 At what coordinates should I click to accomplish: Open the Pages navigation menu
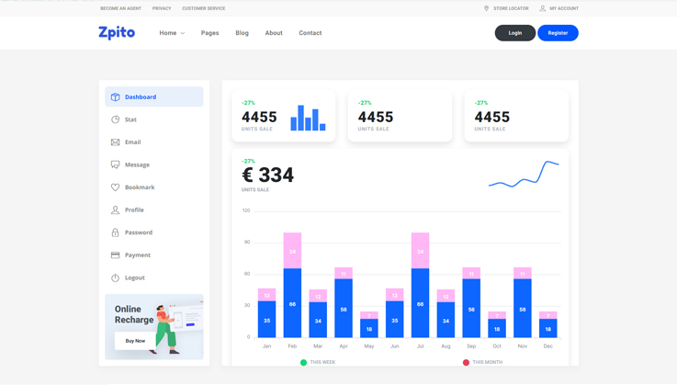(209, 33)
